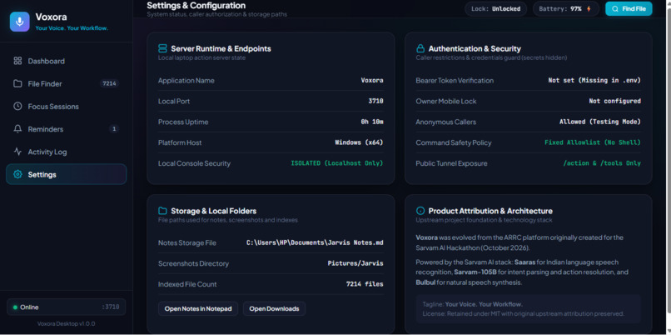Click the Settings & Configuration heading
This screenshot has width=671, height=335.
(x=196, y=6)
